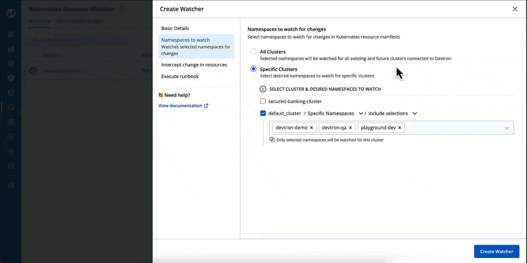This screenshot has width=527, height=263.
Task: Remove the devtron-demo namespace chip
Action: [312, 128]
